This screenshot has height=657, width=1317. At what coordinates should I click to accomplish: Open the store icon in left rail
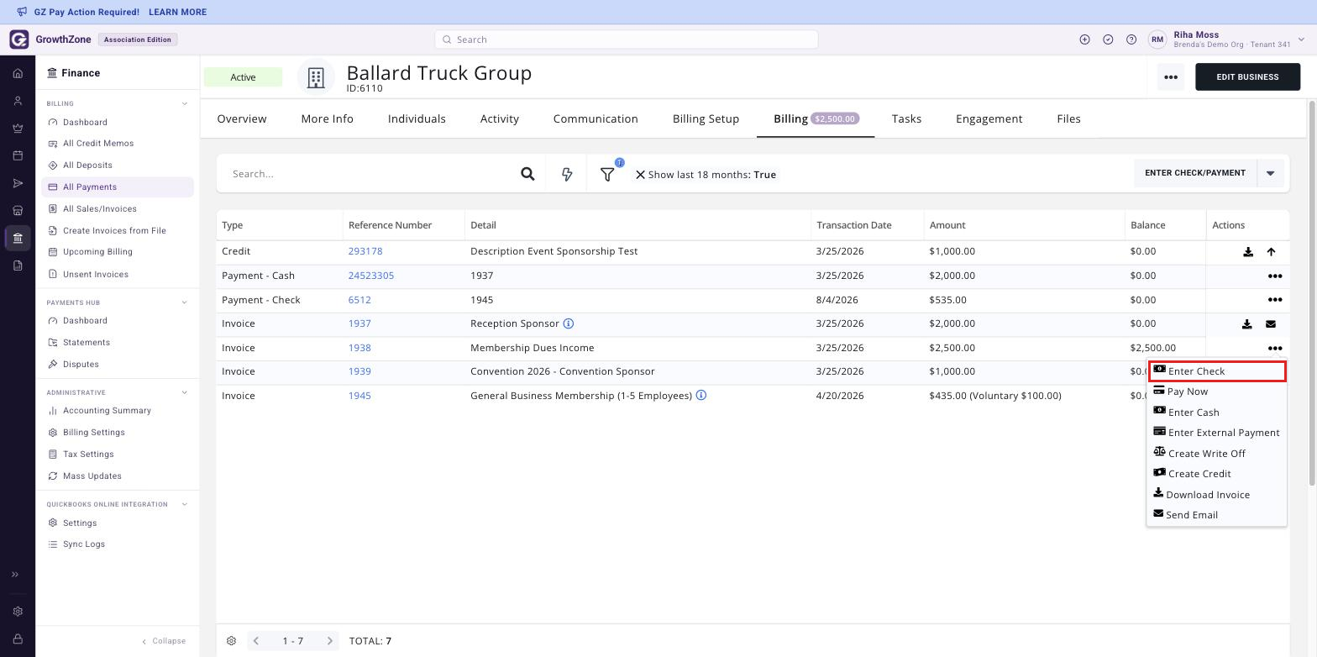pyautogui.click(x=18, y=211)
